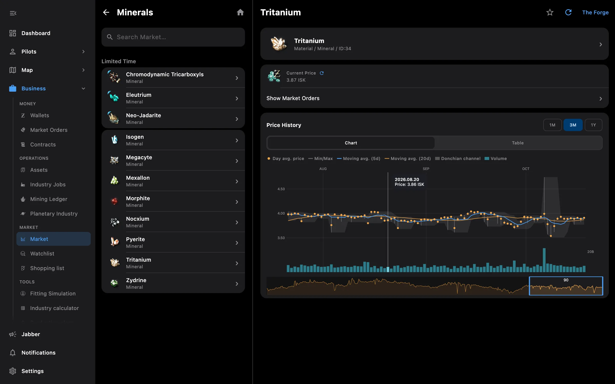Click the Industry calculator icon

(23, 308)
